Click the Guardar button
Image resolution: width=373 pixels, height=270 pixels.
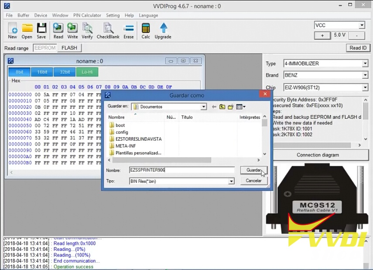(x=253, y=170)
